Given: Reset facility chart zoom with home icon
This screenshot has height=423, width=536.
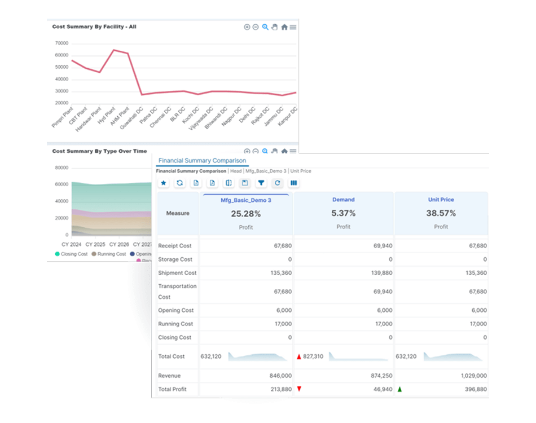Looking at the screenshot, I should coord(284,27).
